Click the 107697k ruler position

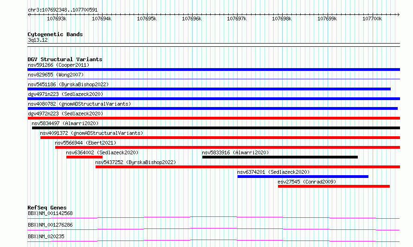click(237, 19)
